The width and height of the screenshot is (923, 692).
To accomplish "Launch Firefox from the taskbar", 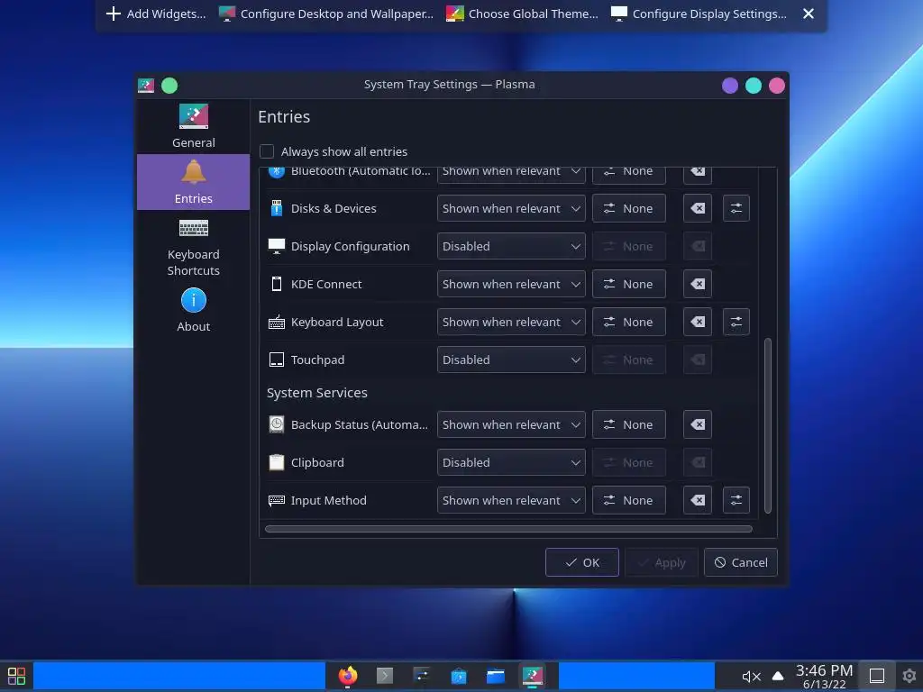I will point(348,676).
